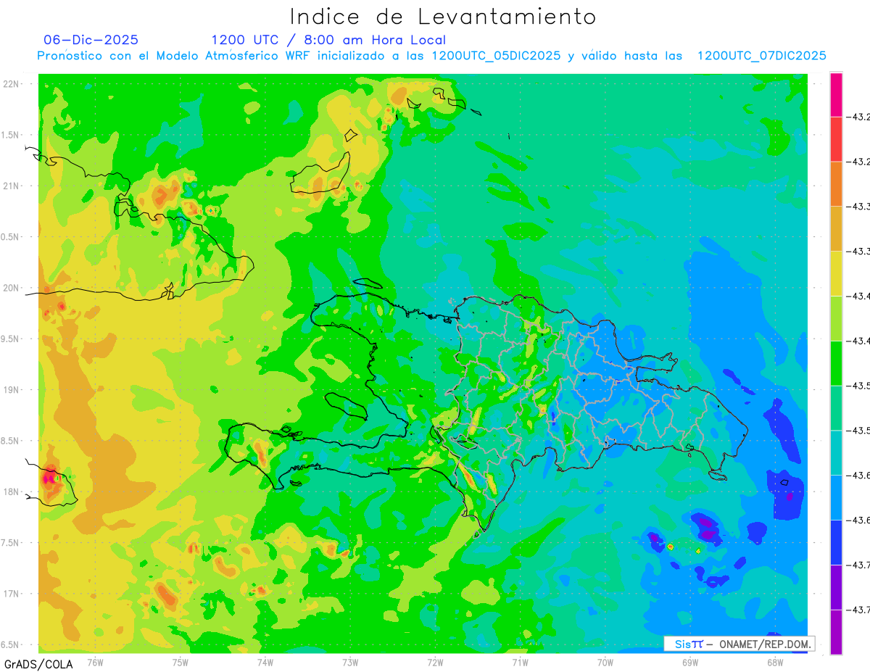Click the '19N' latitude label
The height and width of the screenshot is (672, 870).
[x=11, y=390]
